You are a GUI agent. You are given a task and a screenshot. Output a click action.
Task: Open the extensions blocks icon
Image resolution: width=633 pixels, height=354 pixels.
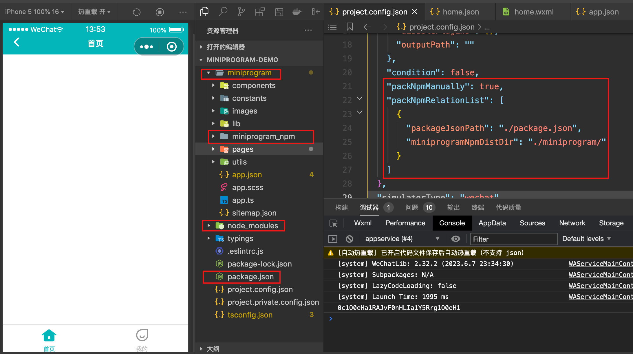260,12
